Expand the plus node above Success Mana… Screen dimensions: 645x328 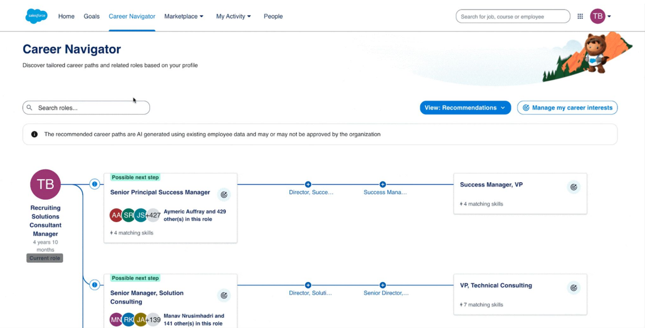click(x=382, y=184)
